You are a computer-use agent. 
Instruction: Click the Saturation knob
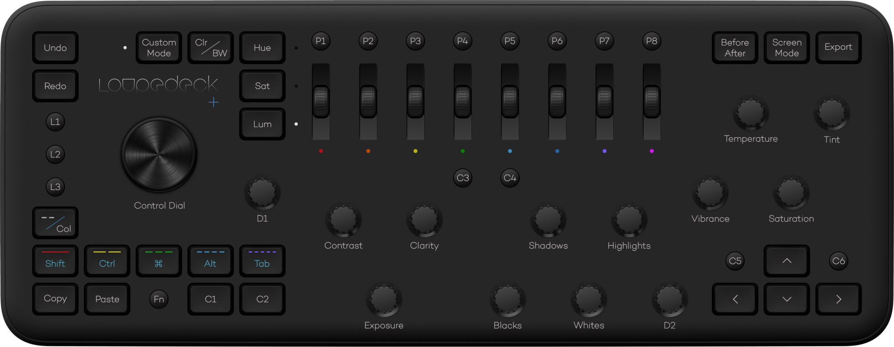pyautogui.click(x=791, y=193)
